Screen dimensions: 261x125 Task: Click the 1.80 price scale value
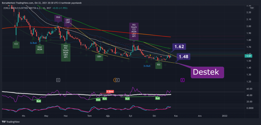click(x=249, y=40)
